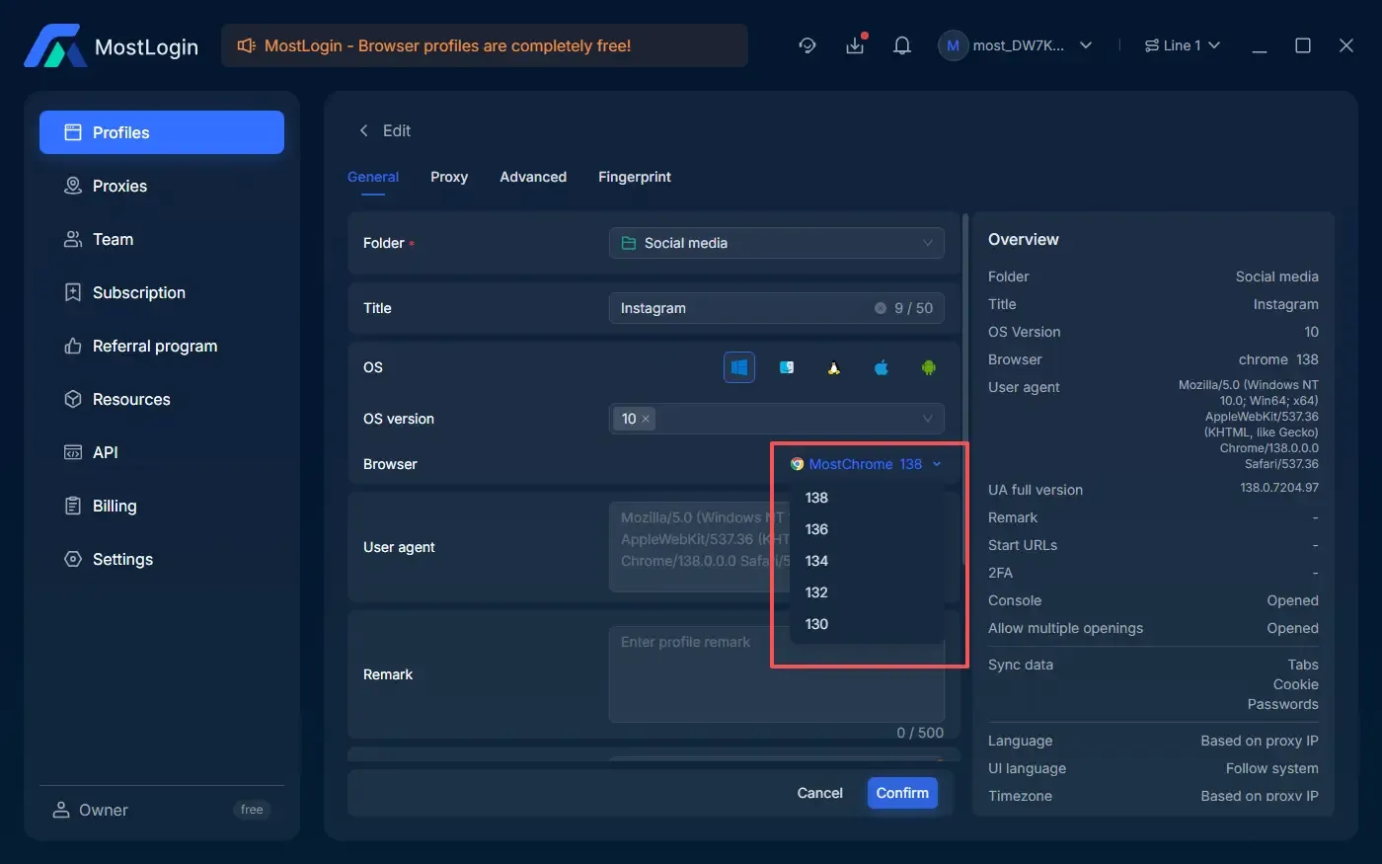
Task: Click the Confirm button
Action: tap(902, 793)
